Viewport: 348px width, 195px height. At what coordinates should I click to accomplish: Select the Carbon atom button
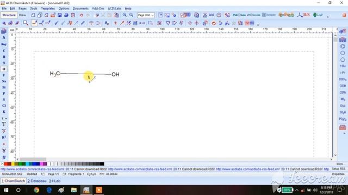tap(4, 50)
